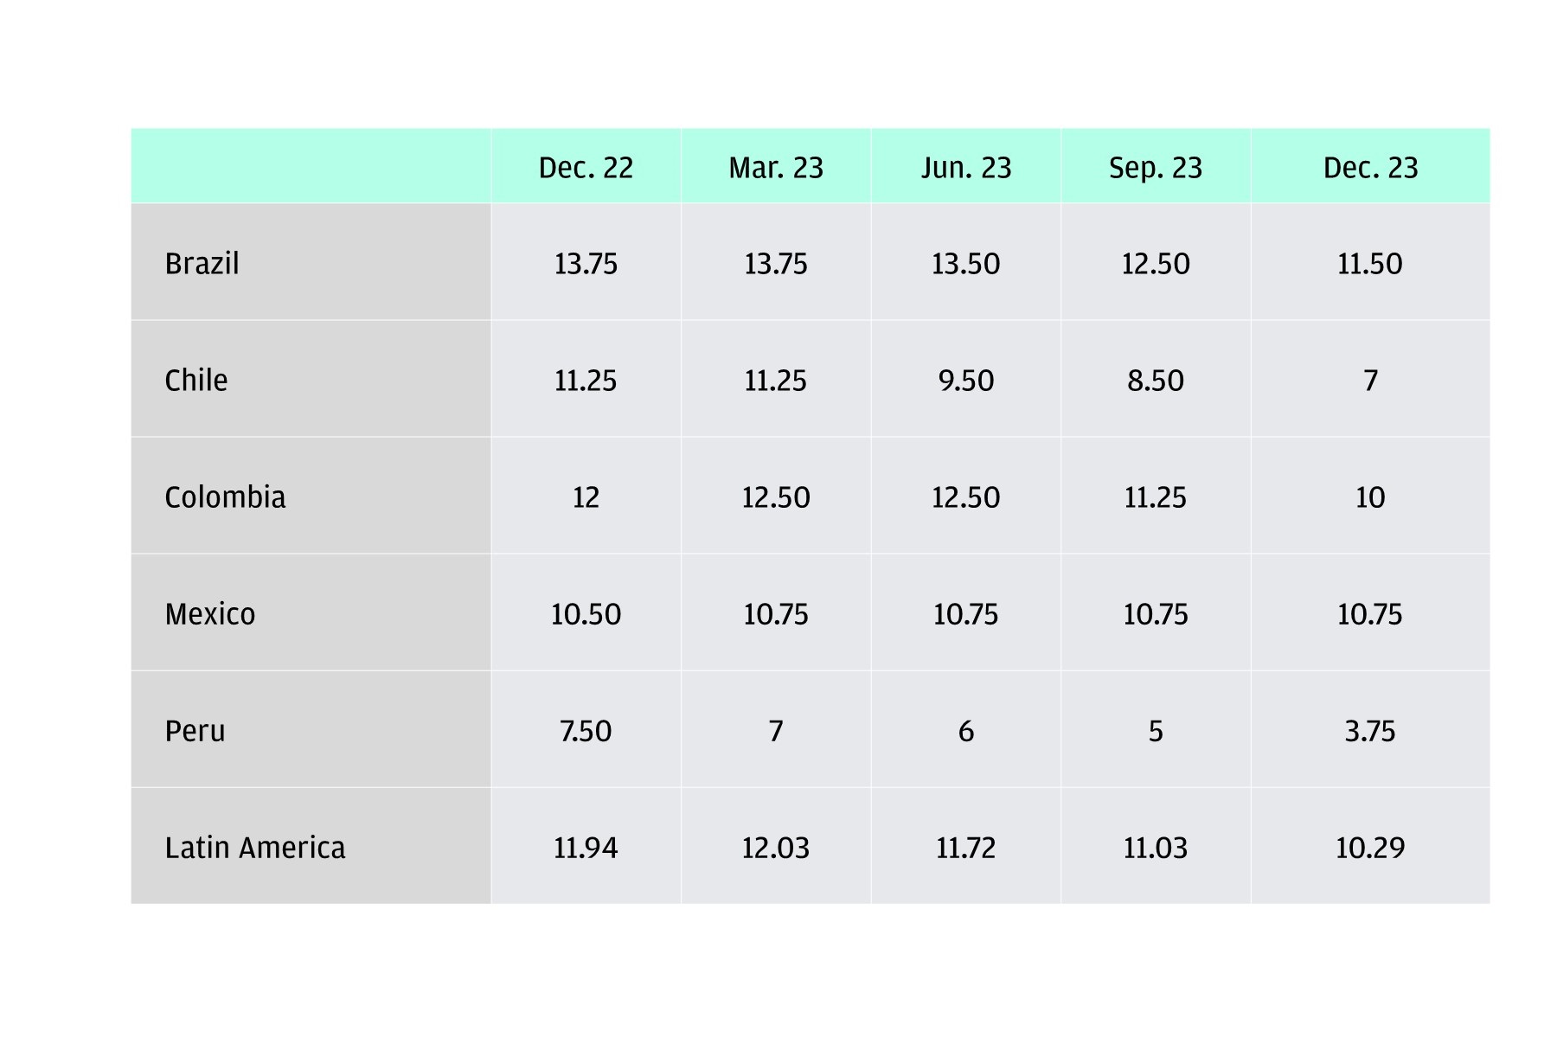The height and width of the screenshot is (1038, 1557).
Task: Select Latin America's Dec. 23 value 10.29
Action: click(x=1370, y=847)
